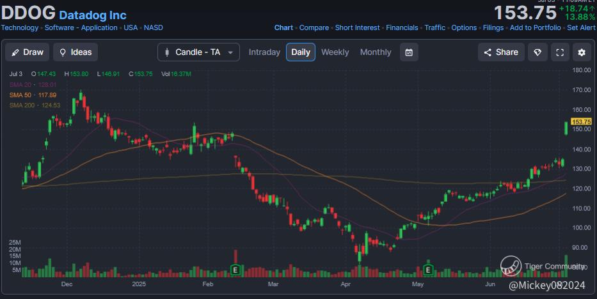Open the Filings link
The image size is (597, 299).
click(x=493, y=27)
